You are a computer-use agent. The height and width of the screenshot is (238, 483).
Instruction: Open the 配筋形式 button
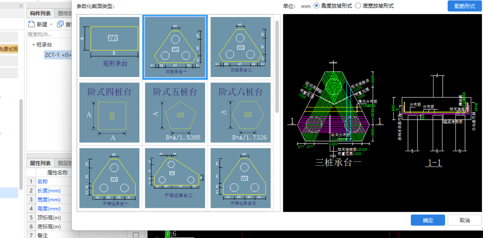pos(464,6)
